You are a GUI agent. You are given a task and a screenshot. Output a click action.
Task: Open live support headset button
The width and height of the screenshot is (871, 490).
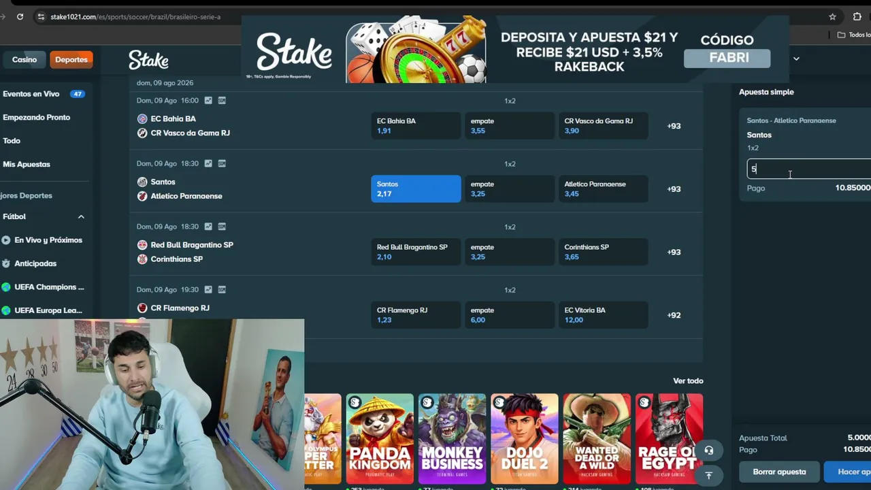[x=708, y=451]
